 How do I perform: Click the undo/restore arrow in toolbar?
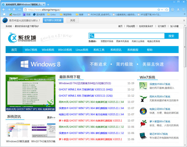coord(19,10)
